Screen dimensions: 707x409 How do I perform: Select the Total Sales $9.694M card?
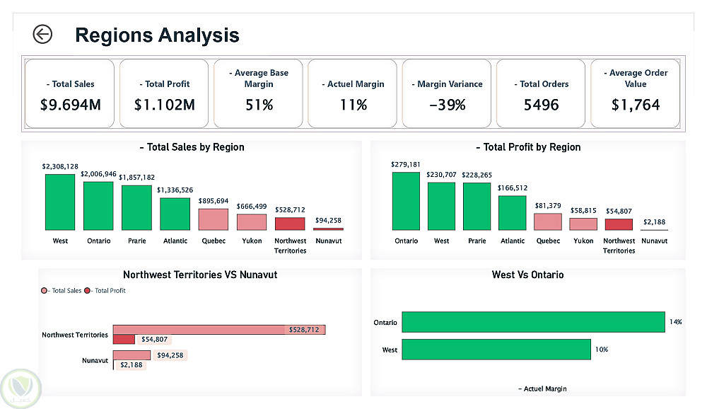70,93
